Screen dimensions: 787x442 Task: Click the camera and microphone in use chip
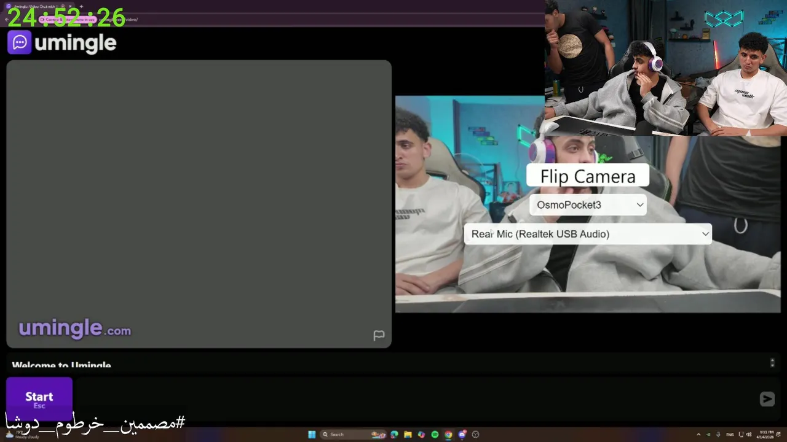68,20
